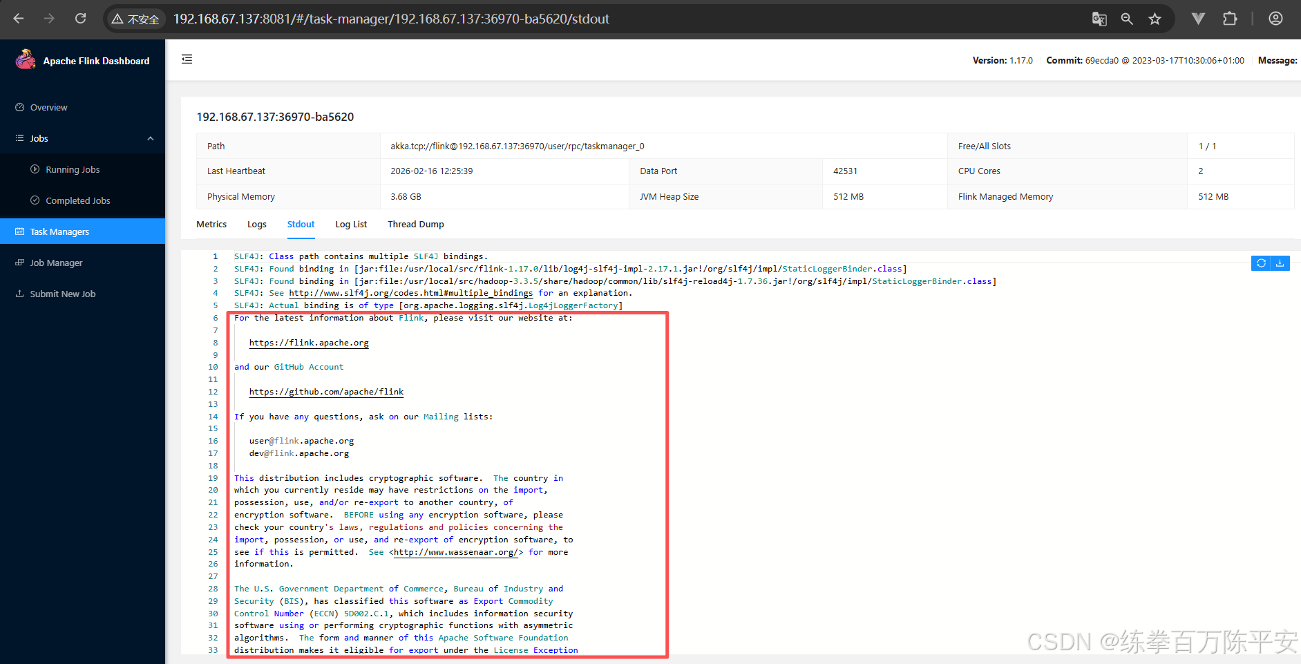Click the Jobs list icon in sidebar
This screenshot has width=1301, height=664.
[20, 138]
